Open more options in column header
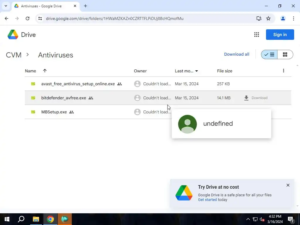This screenshot has width=300, height=225. pyautogui.click(x=284, y=71)
